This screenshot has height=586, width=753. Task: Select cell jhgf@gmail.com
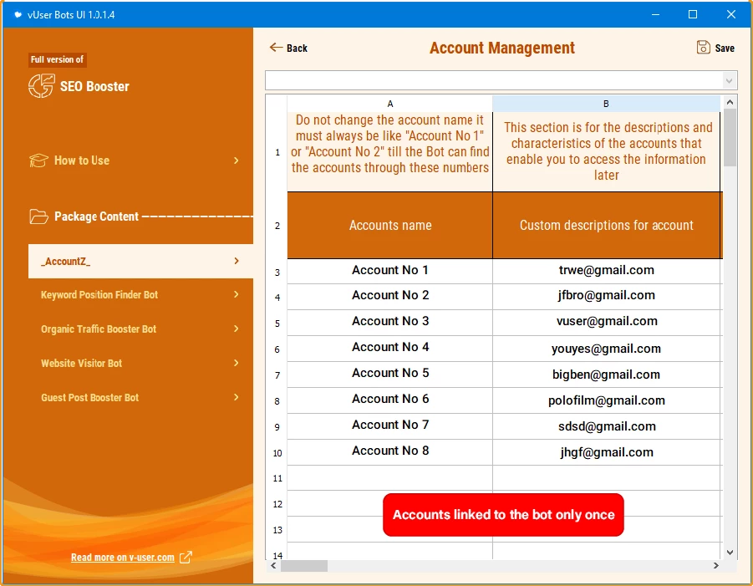tap(606, 451)
